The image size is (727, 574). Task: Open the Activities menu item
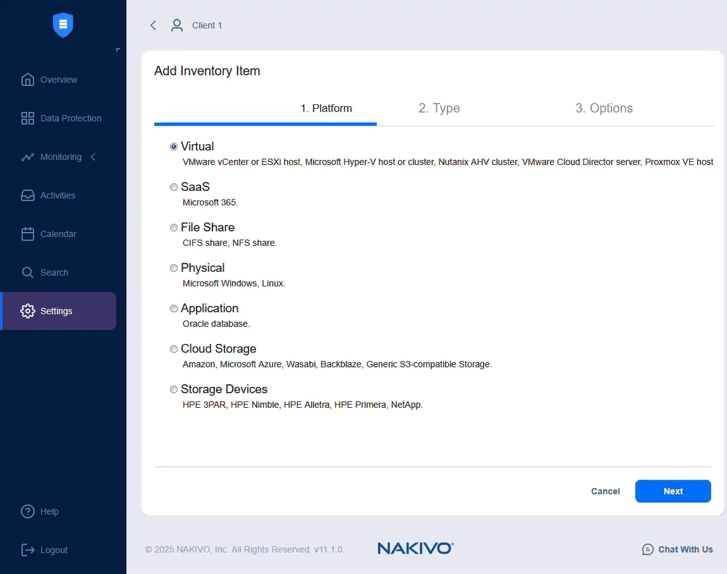[58, 195]
